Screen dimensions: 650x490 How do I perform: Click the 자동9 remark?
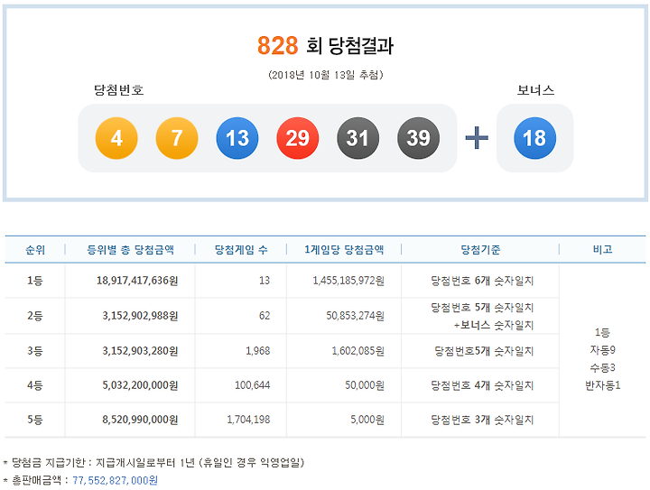tap(602, 350)
